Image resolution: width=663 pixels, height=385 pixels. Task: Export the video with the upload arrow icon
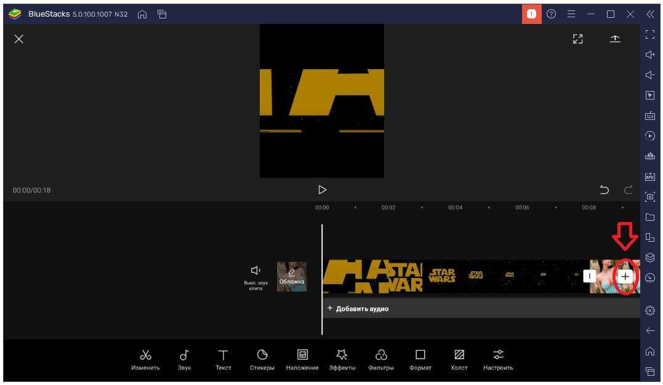615,39
